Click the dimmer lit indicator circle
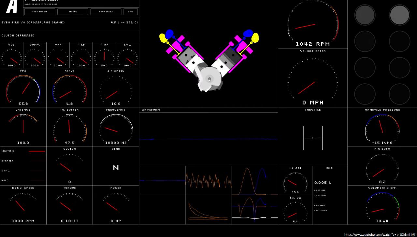This screenshot has width=417, height=237. tap(365, 15)
